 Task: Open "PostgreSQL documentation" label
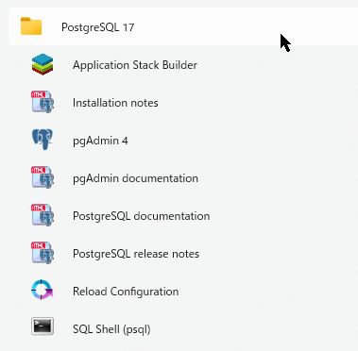tap(141, 216)
